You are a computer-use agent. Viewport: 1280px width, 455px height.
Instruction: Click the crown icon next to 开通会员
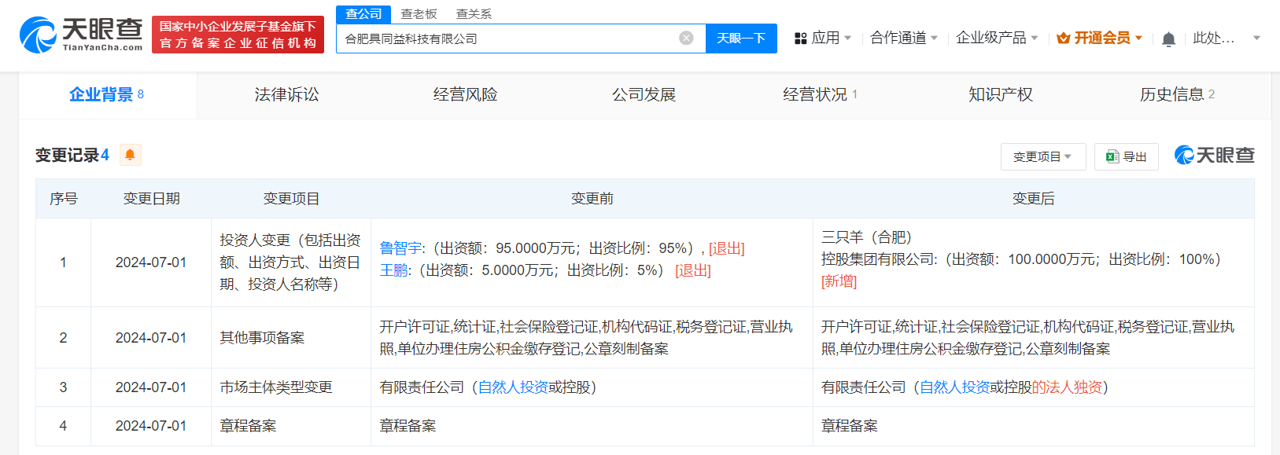[x=1064, y=38]
